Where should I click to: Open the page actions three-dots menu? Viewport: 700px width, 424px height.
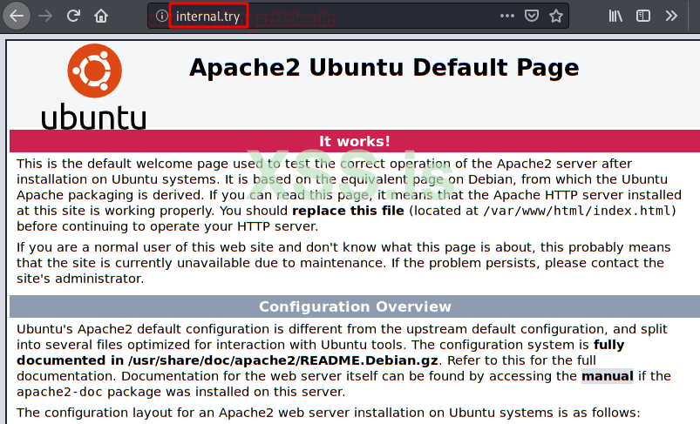(507, 16)
